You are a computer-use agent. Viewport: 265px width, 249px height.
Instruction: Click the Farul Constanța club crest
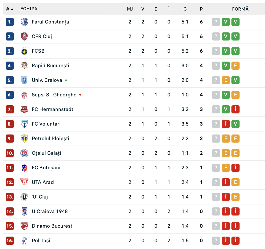point(24,22)
